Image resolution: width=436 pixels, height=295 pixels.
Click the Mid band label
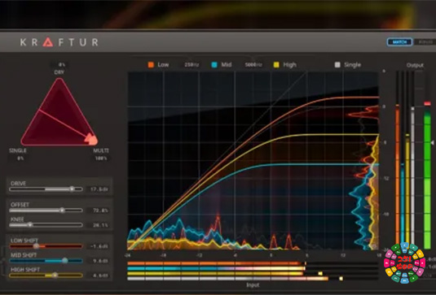click(x=227, y=65)
